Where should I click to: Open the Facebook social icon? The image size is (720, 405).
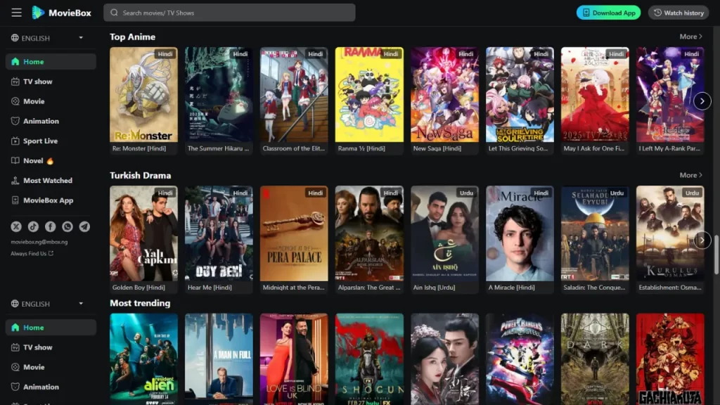point(50,226)
